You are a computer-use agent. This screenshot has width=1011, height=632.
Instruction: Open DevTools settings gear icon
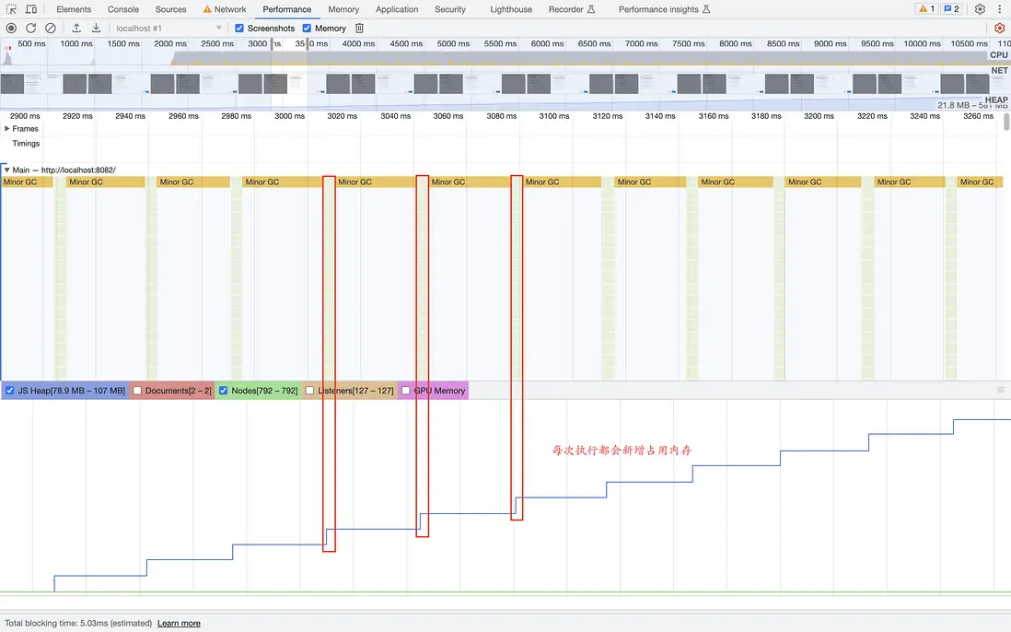coord(980,9)
